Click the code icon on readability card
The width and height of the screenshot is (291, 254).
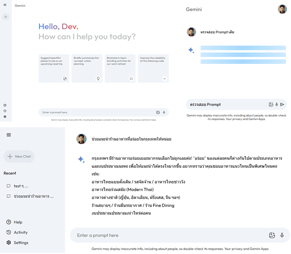pyautogui.click(x=165, y=79)
